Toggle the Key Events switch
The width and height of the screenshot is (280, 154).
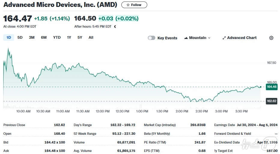point(151,38)
